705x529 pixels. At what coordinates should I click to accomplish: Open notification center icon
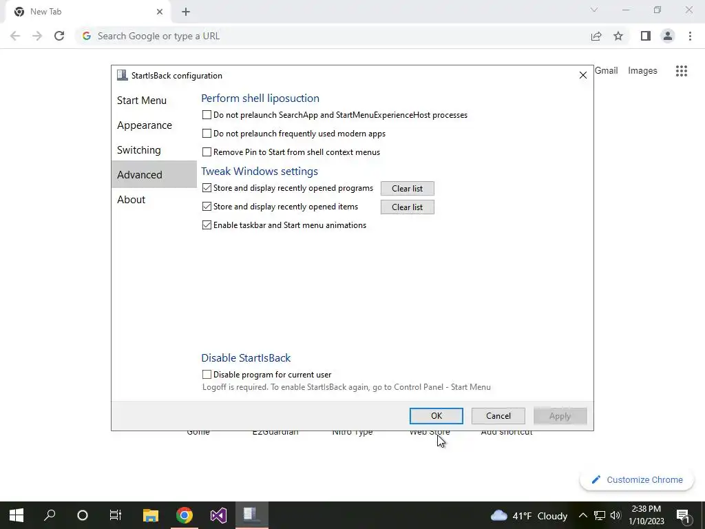pyautogui.click(x=683, y=515)
